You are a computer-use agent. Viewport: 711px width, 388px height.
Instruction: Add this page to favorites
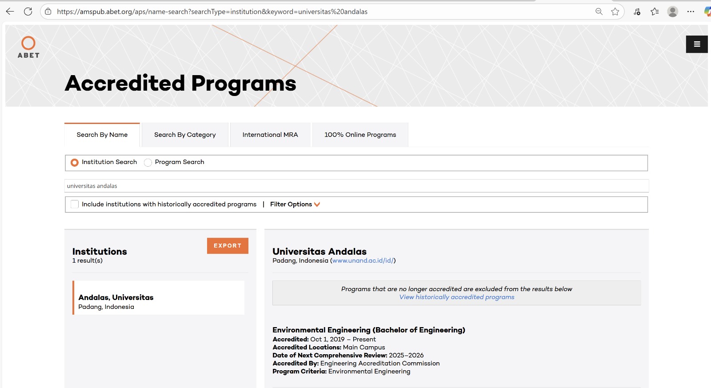point(615,12)
